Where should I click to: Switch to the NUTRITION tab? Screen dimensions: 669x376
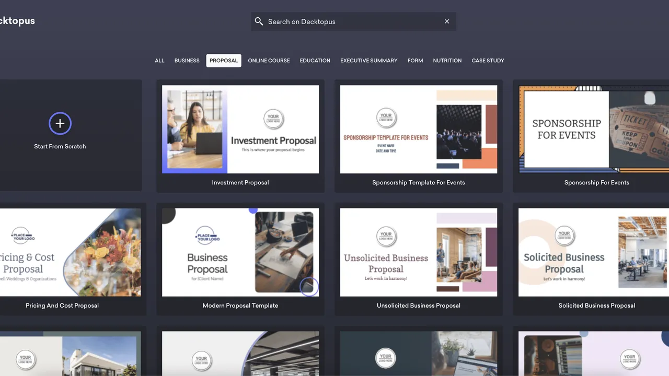pyautogui.click(x=447, y=61)
